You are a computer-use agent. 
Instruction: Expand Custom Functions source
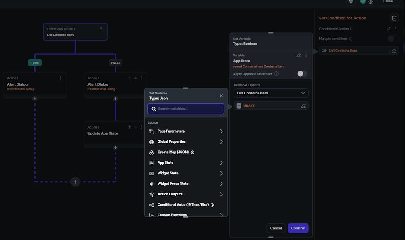point(186,214)
